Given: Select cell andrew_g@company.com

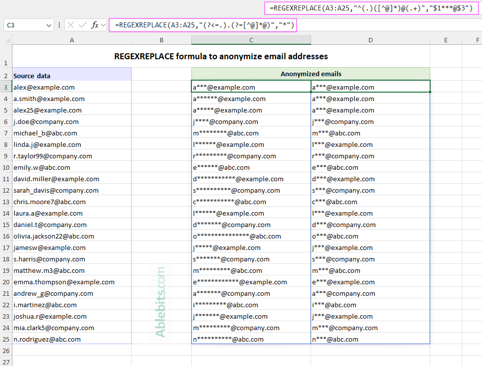Looking at the screenshot, I should (72, 293).
